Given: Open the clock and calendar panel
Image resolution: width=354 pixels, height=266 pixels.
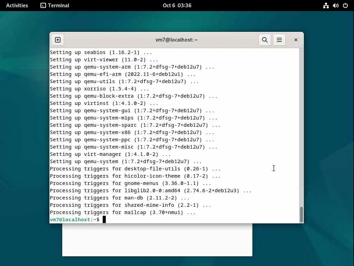Looking at the screenshot, I should tap(177, 6).
